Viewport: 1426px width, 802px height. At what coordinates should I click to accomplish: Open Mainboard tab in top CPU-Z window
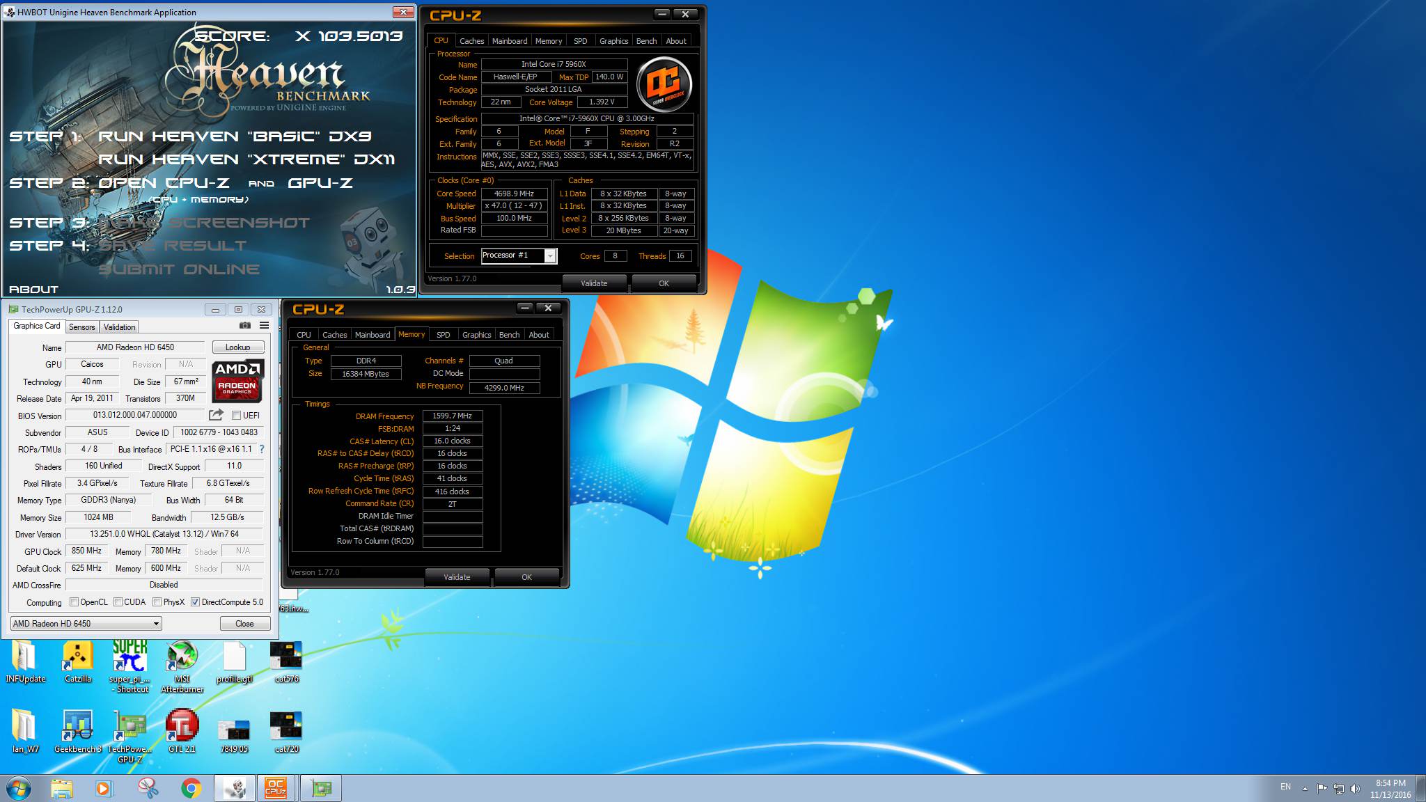[x=510, y=41]
